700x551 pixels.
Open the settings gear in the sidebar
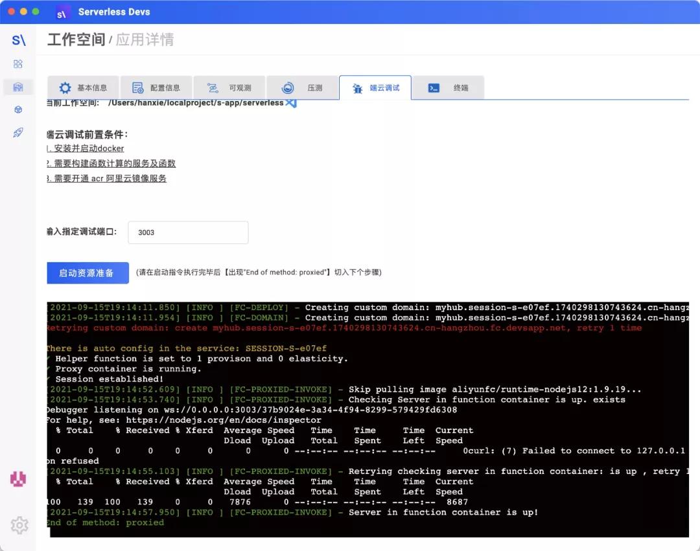pyautogui.click(x=19, y=525)
